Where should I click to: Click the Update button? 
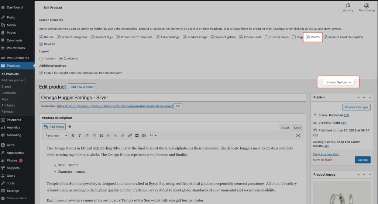(x=362, y=160)
